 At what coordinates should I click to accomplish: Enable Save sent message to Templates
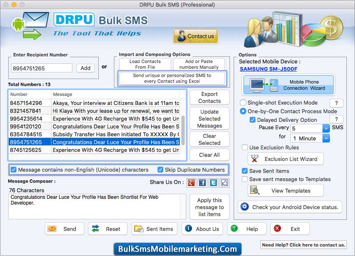244,179
